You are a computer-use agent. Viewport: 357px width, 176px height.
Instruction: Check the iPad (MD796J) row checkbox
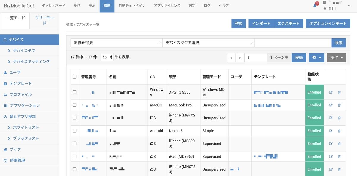(75, 156)
